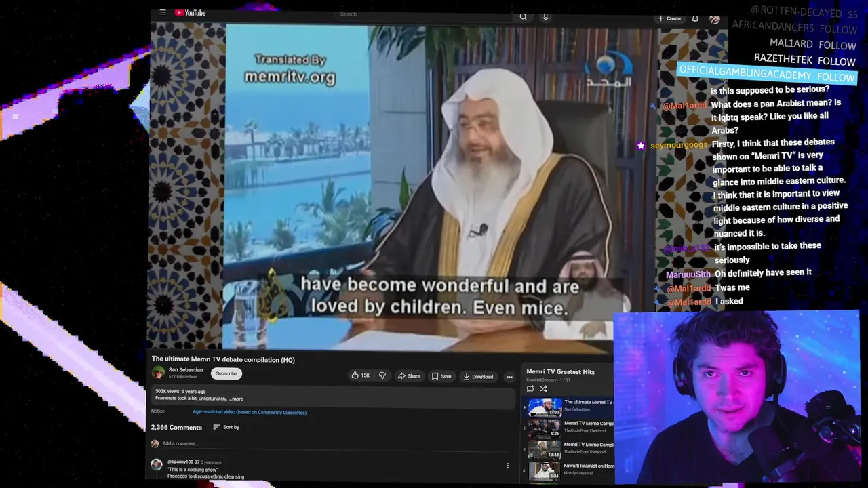The height and width of the screenshot is (488, 868).
Task: Click 'OFFICIALGAMBLINGACADEMY FOLLOW' alert
Action: pyautogui.click(x=767, y=73)
